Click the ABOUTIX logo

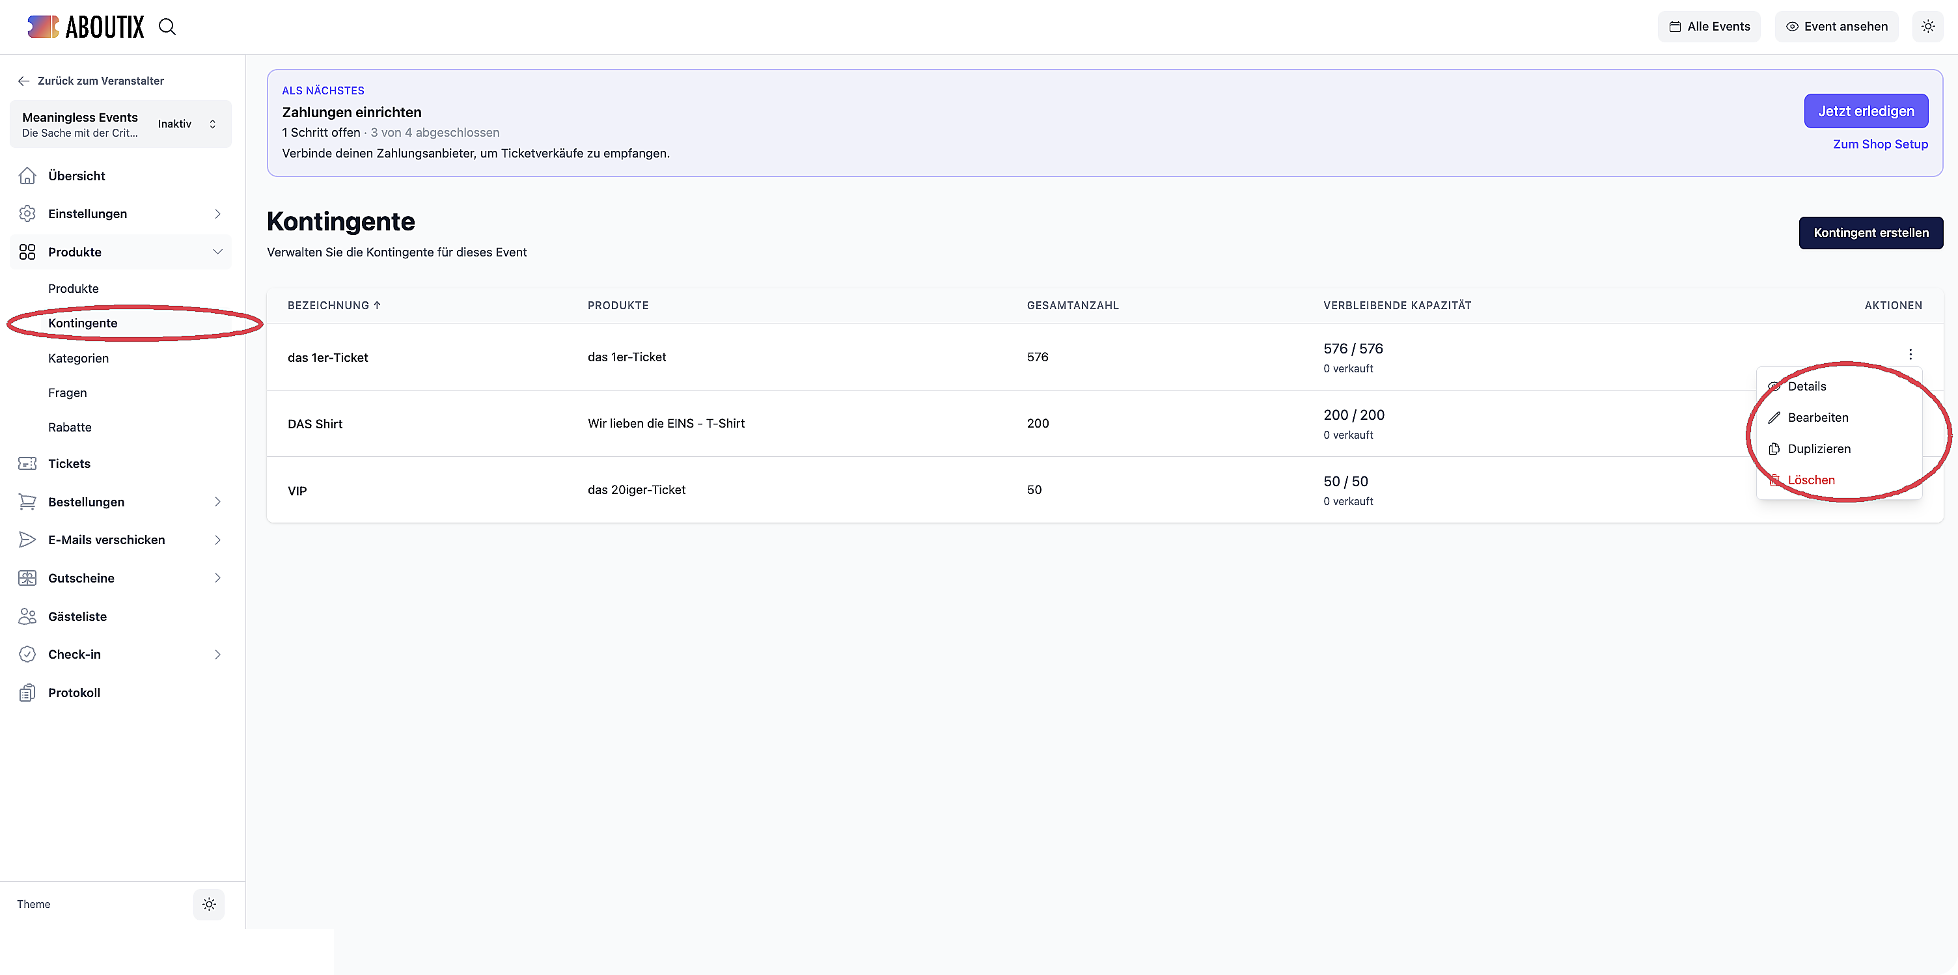[x=85, y=27]
